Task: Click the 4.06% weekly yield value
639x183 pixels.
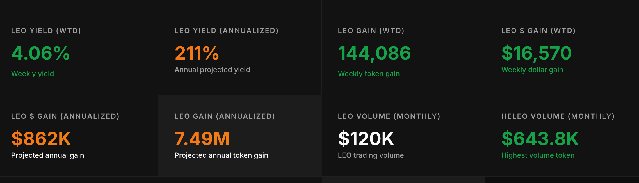Action: 40,53
